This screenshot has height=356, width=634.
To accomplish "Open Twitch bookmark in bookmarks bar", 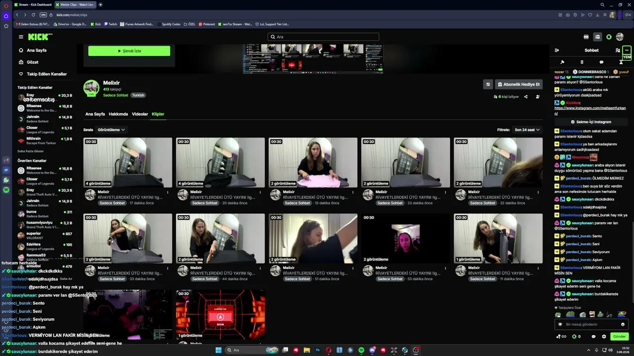I will coord(110,24).
